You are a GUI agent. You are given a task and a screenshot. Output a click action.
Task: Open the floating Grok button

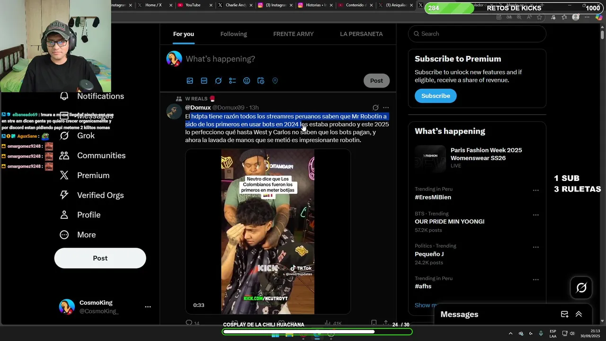coord(581,287)
